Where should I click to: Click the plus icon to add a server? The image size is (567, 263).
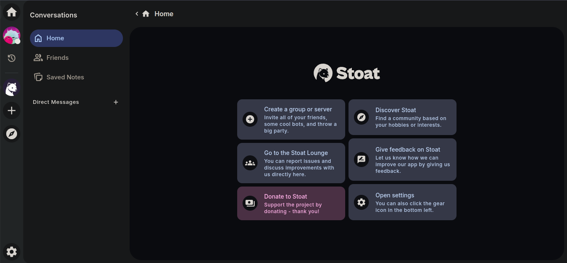tap(12, 111)
